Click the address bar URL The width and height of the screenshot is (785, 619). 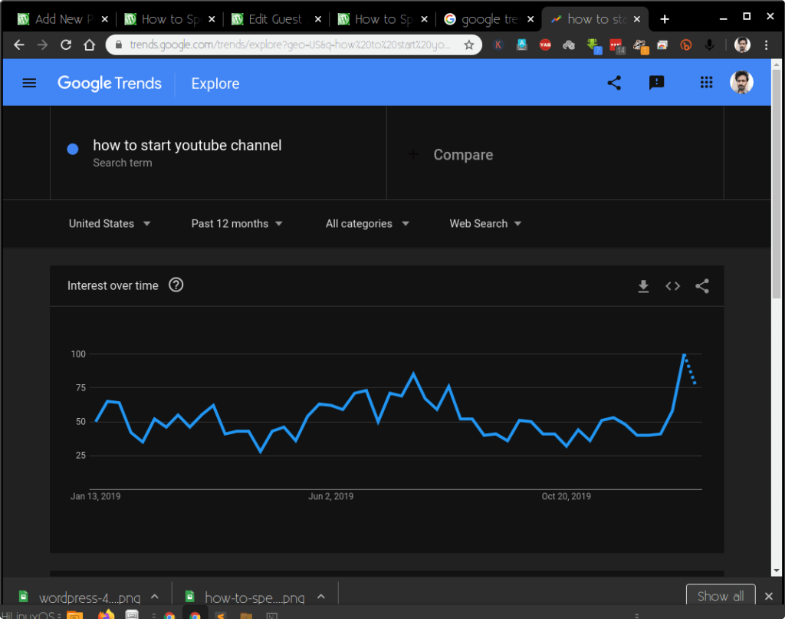click(x=289, y=45)
